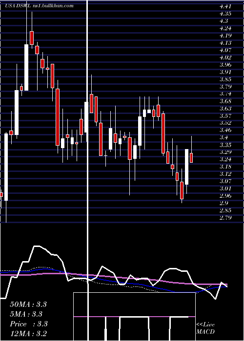Select the 3.01 price level label

pyautogui.click(x=225, y=189)
